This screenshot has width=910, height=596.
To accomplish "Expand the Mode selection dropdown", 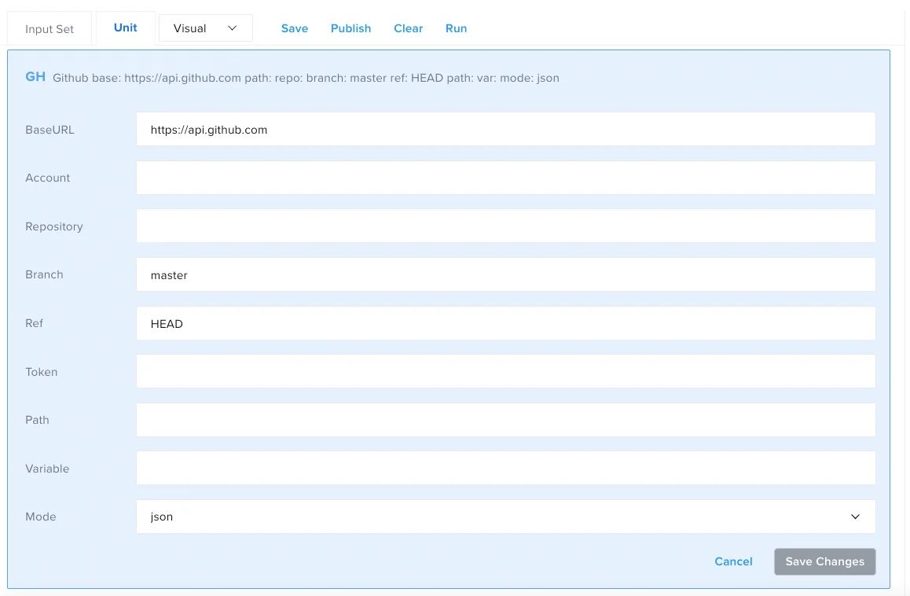I will (505, 517).
